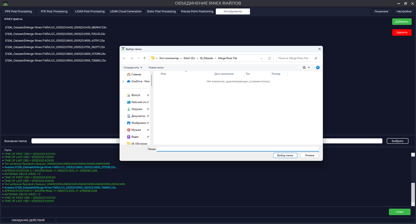Open the Настройки tab
416x224 pixels.
pyautogui.click(x=404, y=12)
